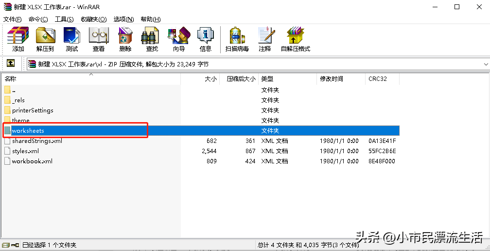Click the WinRAR icon in title bar
490x251 pixels.
click(7, 7)
